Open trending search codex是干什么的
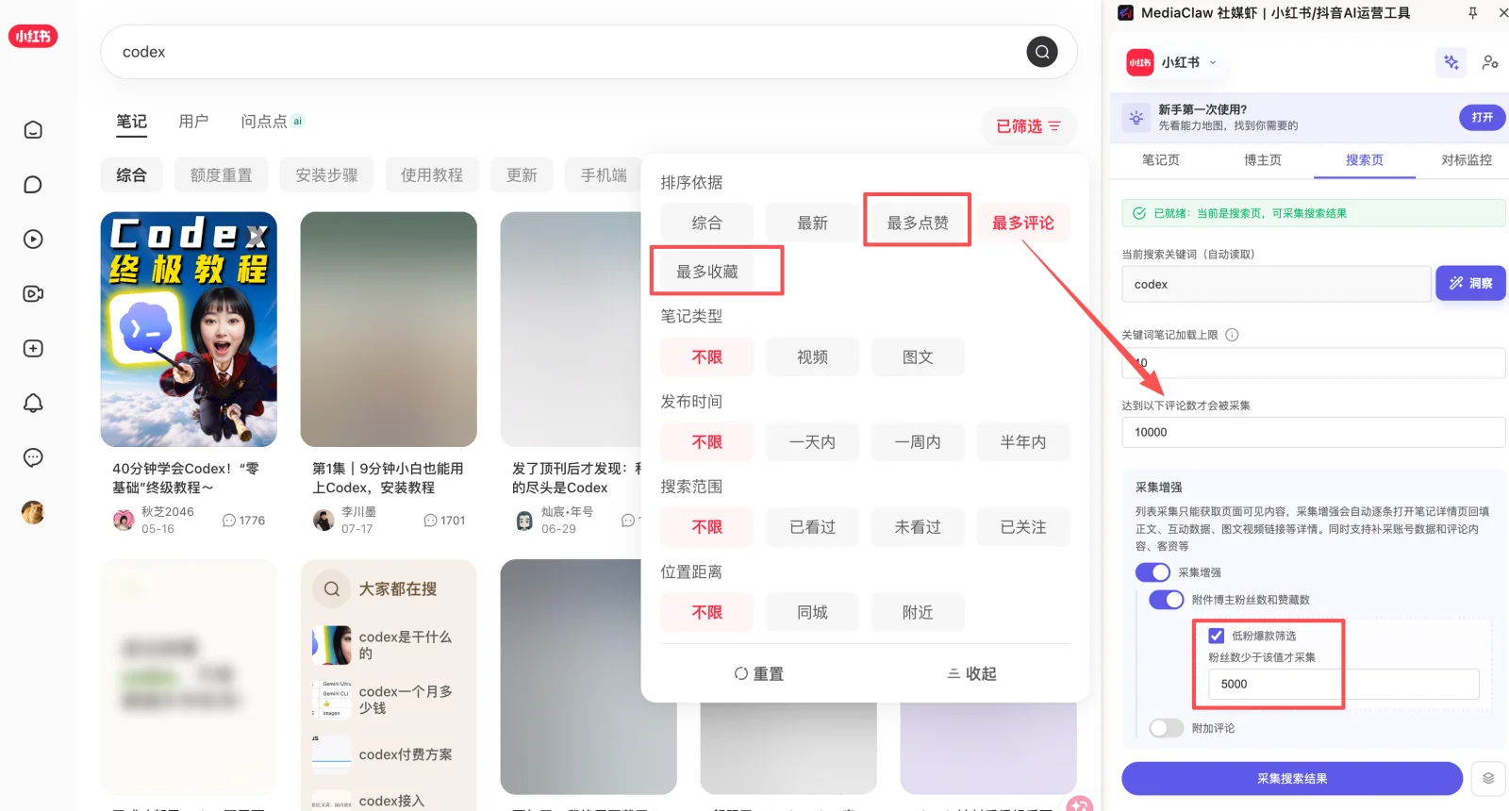 click(x=383, y=645)
